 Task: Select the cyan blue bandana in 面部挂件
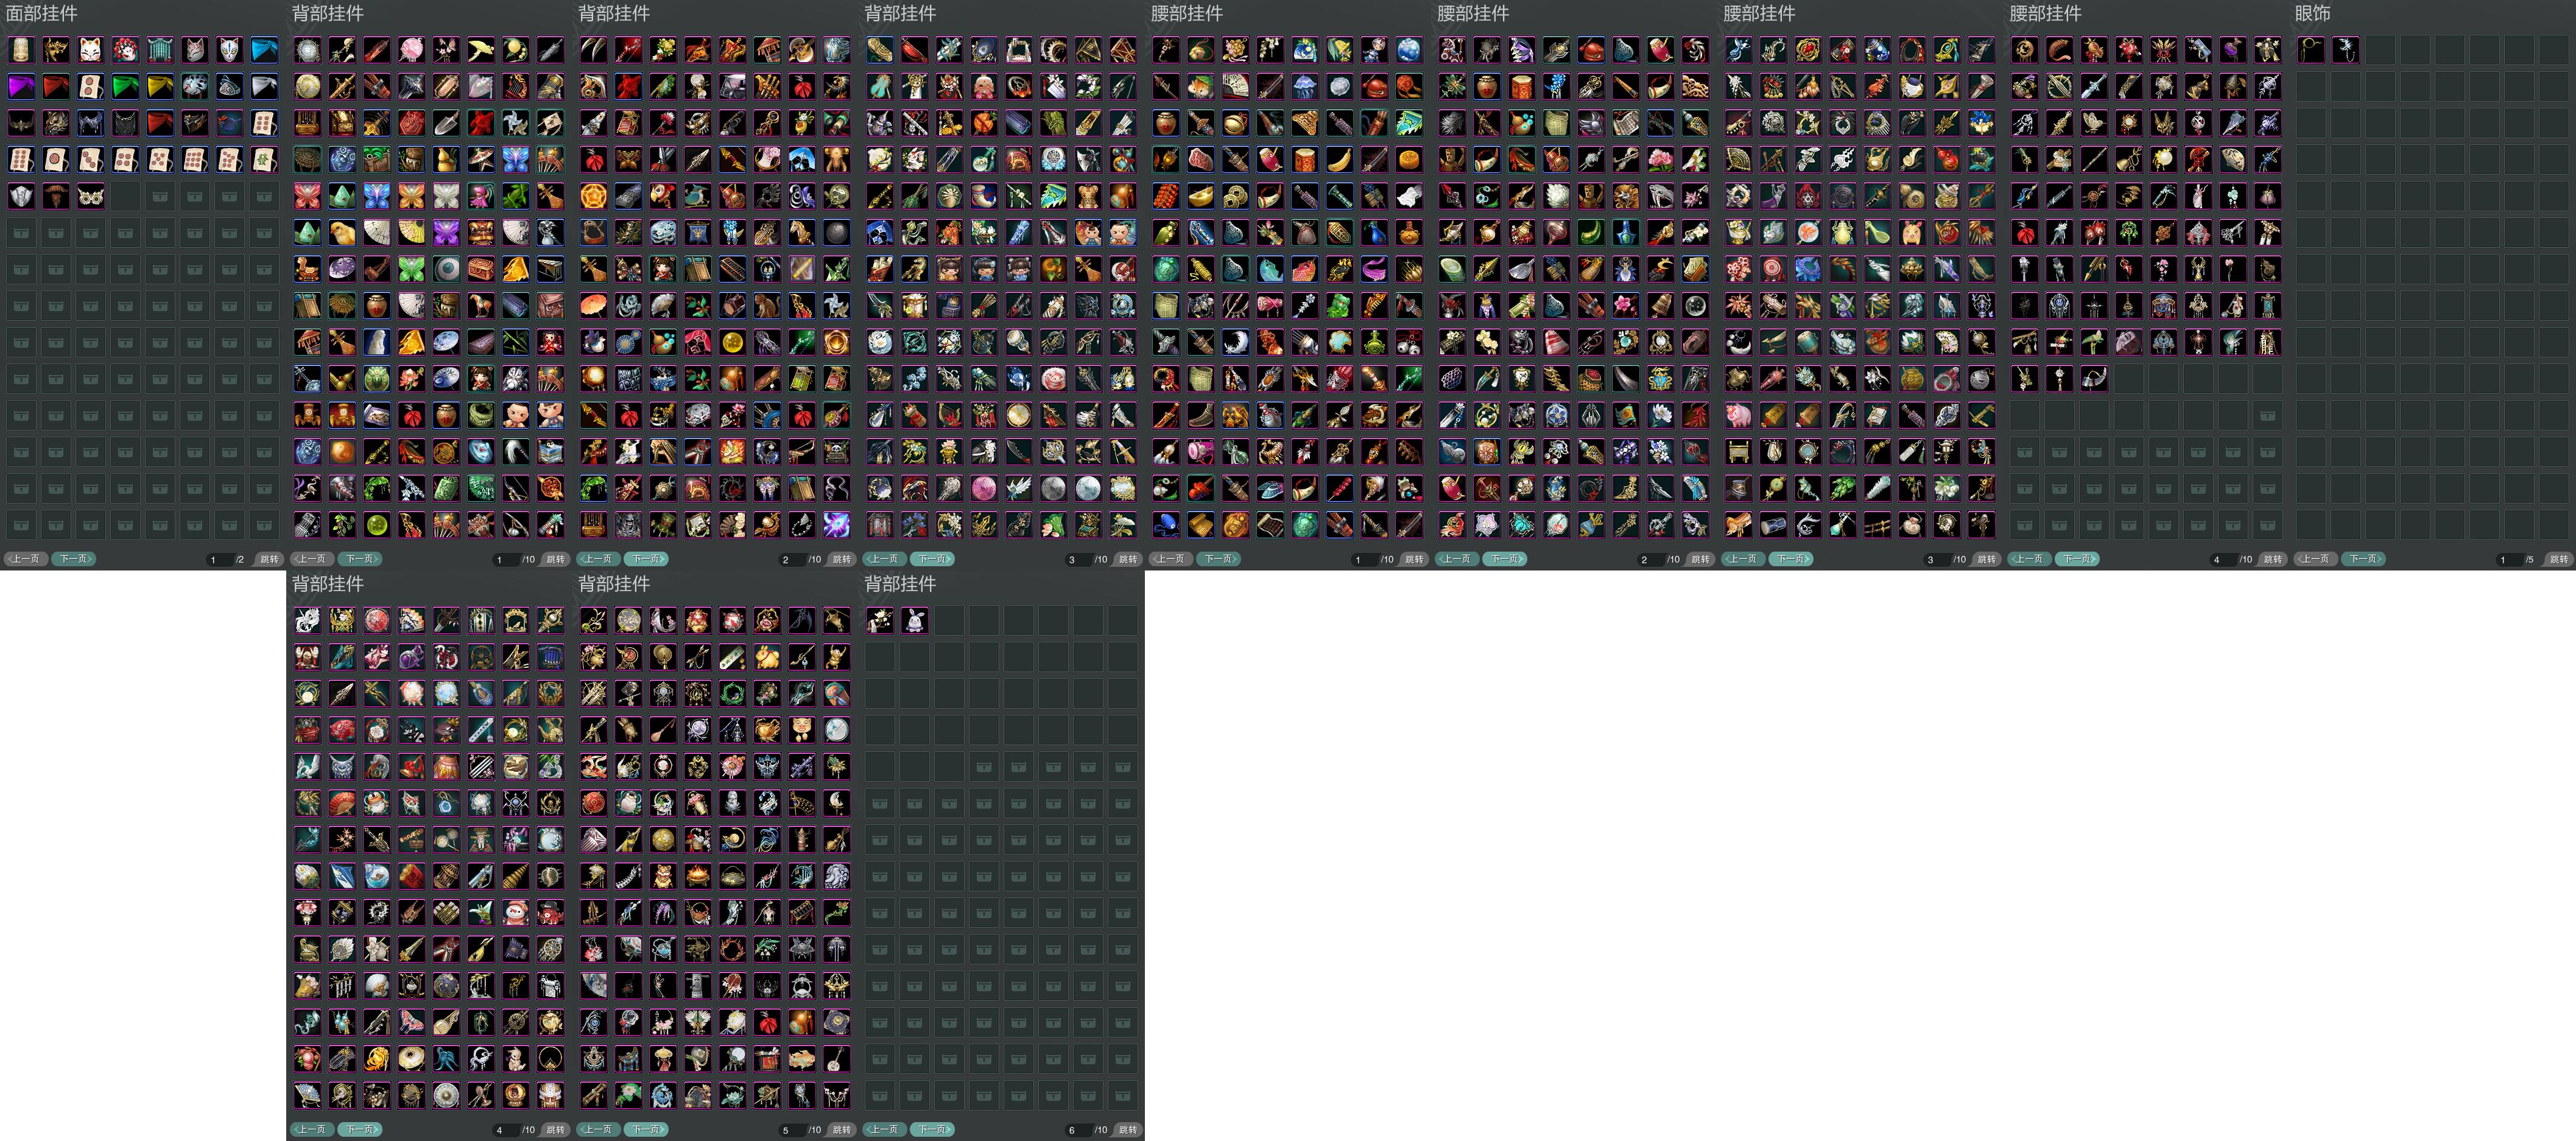tap(264, 50)
